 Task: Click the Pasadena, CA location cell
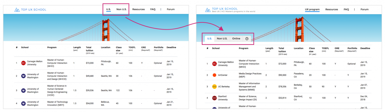299,75
